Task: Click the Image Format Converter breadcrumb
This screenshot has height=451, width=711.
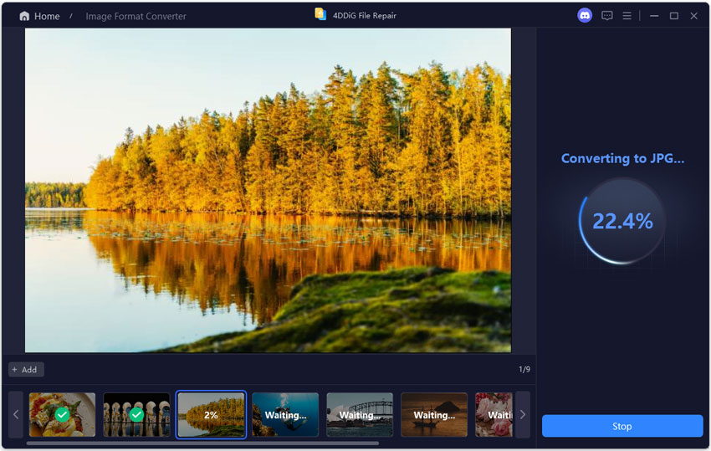Action: coord(136,17)
